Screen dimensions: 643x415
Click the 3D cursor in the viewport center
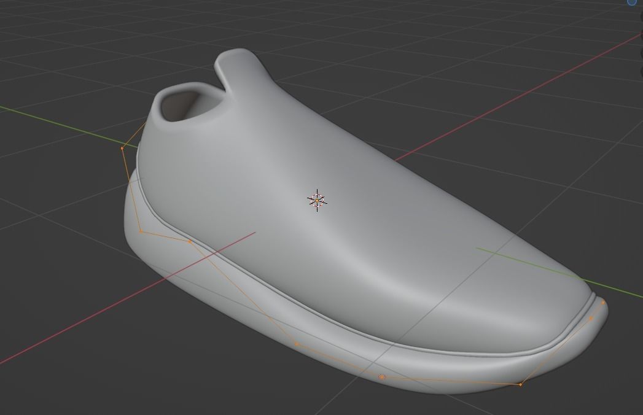click(x=316, y=200)
